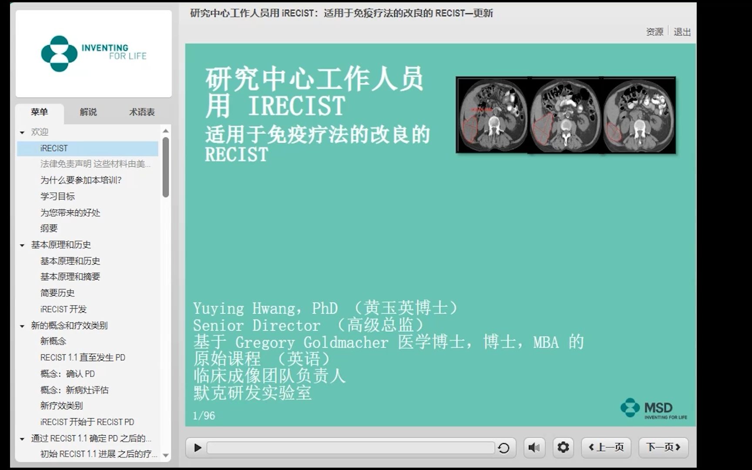The width and height of the screenshot is (752, 470).
Task: Replay the current slide
Action: tap(504, 448)
